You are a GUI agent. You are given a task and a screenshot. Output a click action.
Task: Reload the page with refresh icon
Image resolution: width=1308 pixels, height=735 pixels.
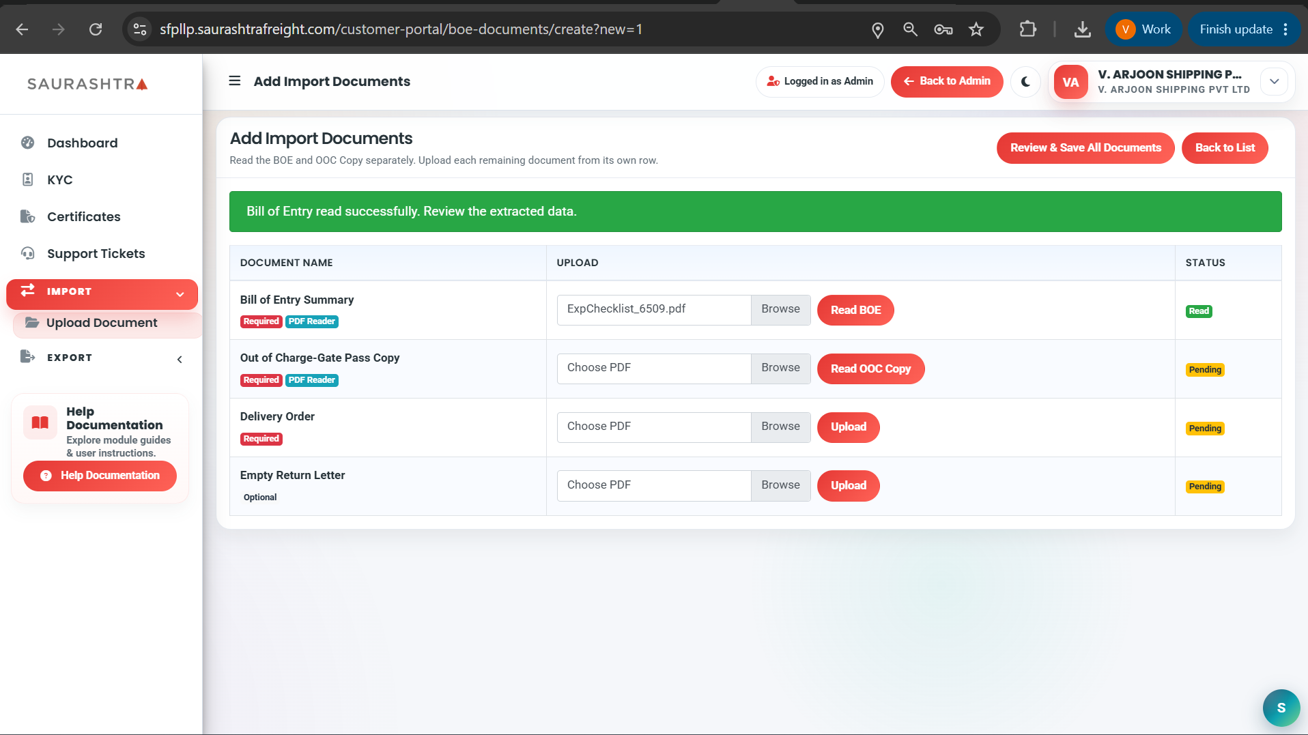tap(96, 29)
